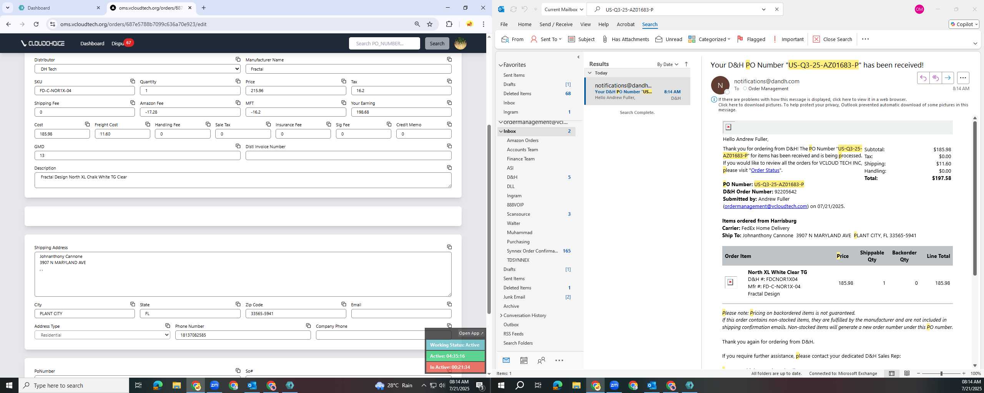Collapse the Outlook folder pane

point(578,57)
